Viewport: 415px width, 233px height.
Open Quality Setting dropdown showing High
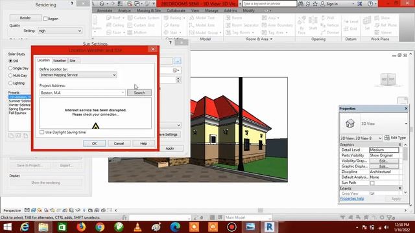coord(60,31)
